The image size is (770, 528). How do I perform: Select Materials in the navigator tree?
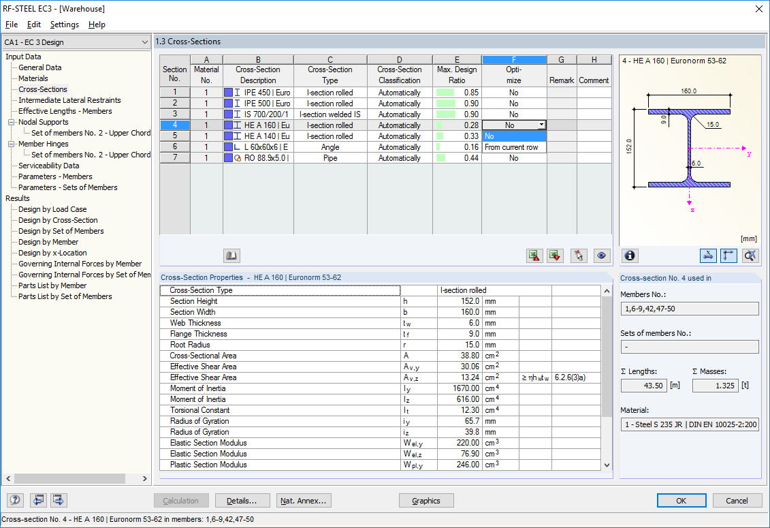tap(33, 78)
